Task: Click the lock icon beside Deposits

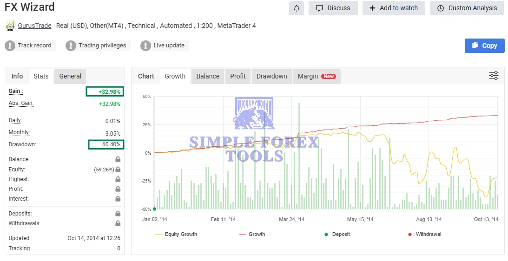Action: [118, 214]
